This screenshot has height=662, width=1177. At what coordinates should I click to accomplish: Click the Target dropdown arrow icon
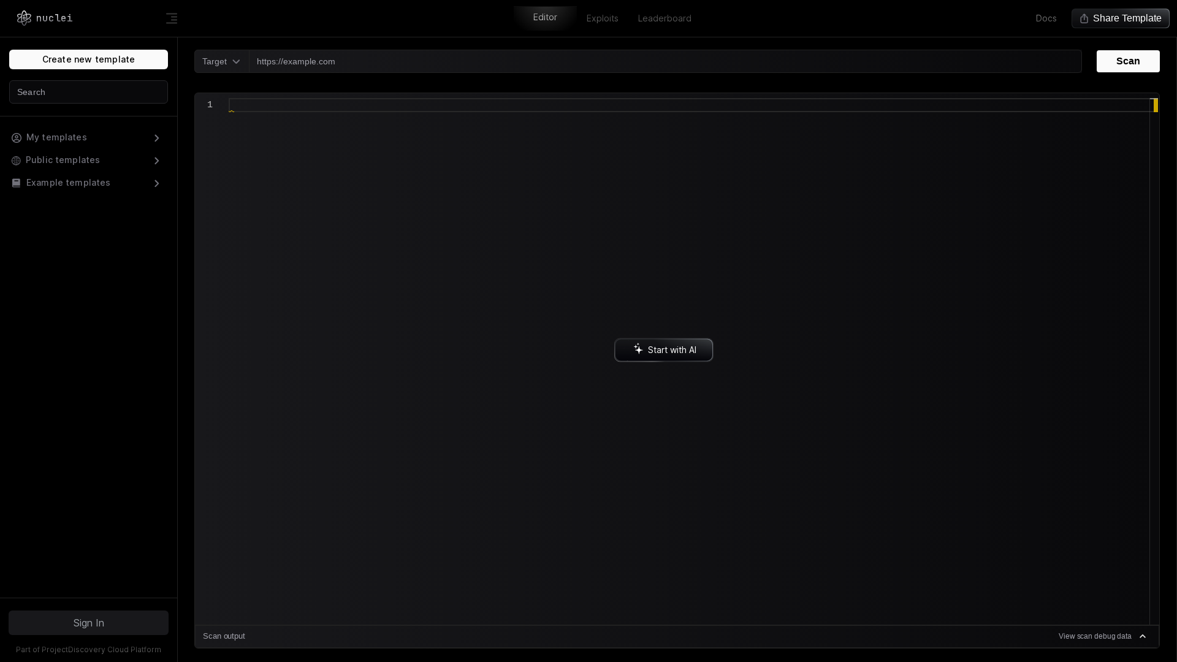tap(236, 61)
